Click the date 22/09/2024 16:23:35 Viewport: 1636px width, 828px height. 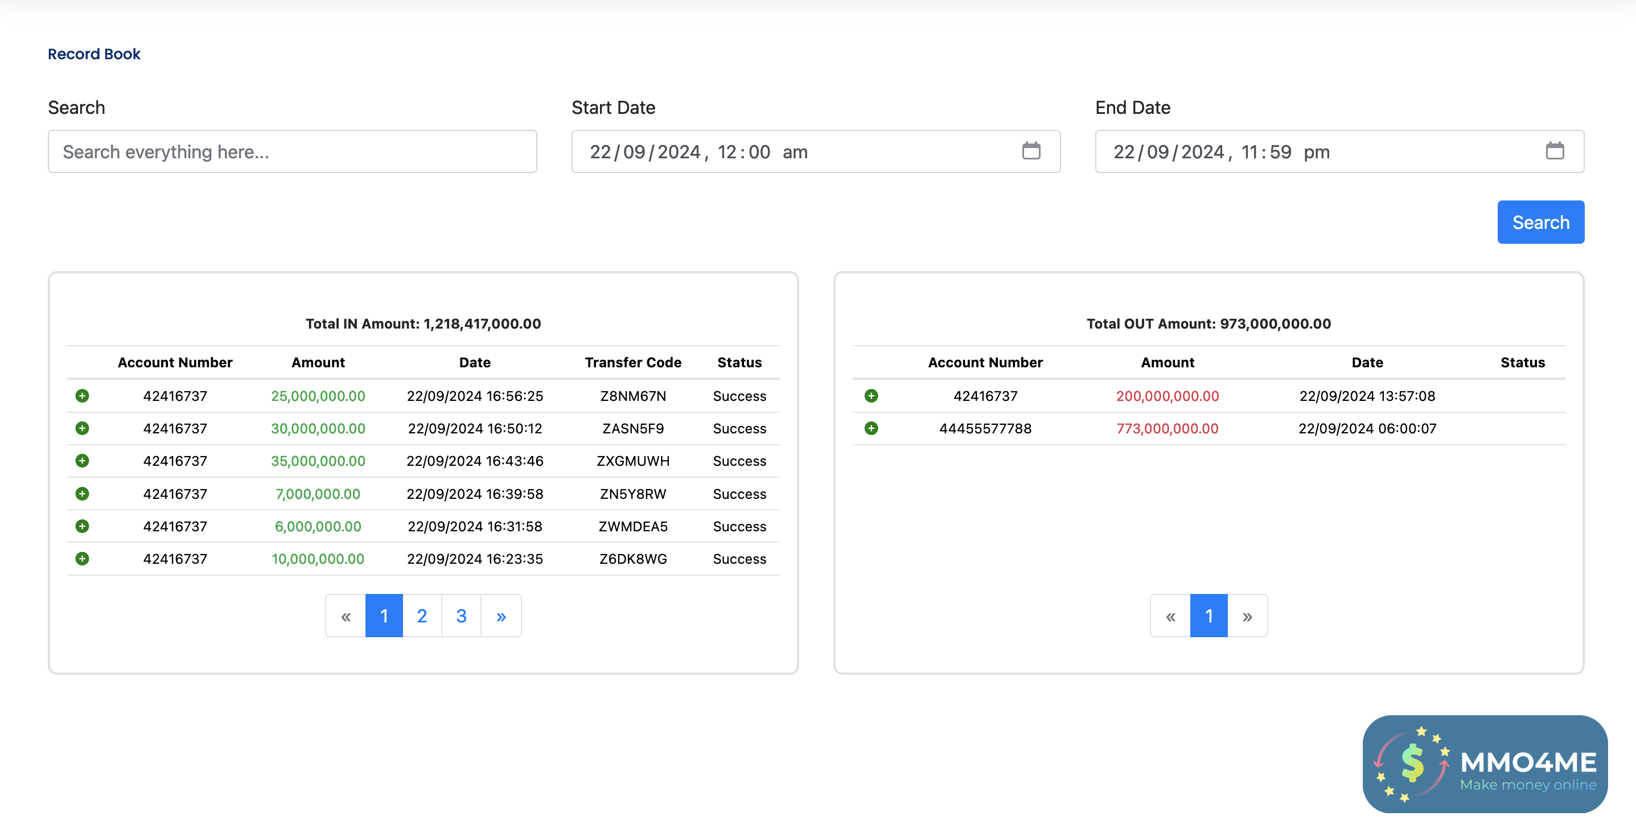tap(475, 559)
